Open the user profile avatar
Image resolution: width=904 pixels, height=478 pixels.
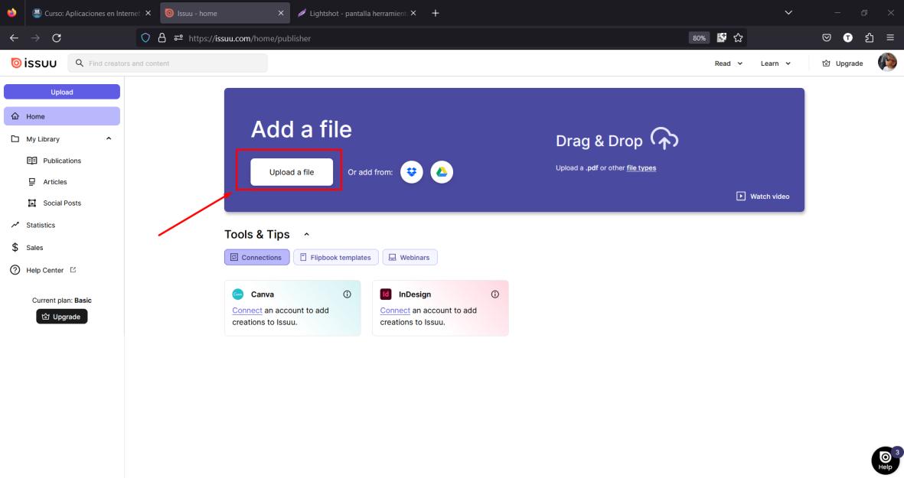tap(887, 62)
